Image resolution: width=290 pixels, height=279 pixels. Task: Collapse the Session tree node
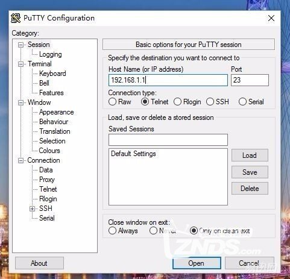point(20,45)
